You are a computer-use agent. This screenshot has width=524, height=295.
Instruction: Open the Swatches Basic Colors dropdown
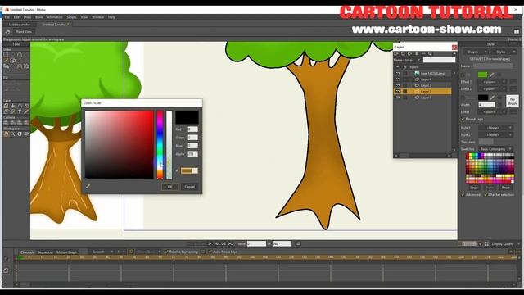(x=495, y=149)
